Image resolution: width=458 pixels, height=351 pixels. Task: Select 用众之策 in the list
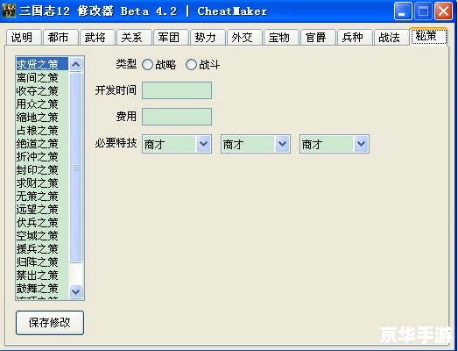[42, 104]
